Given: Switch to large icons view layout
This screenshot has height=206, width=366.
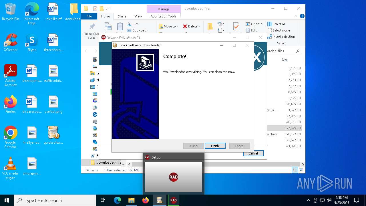Looking at the screenshot, I should coord(301,170).
